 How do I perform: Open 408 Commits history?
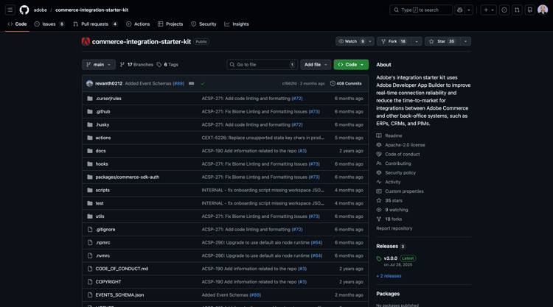pos(346,83)
